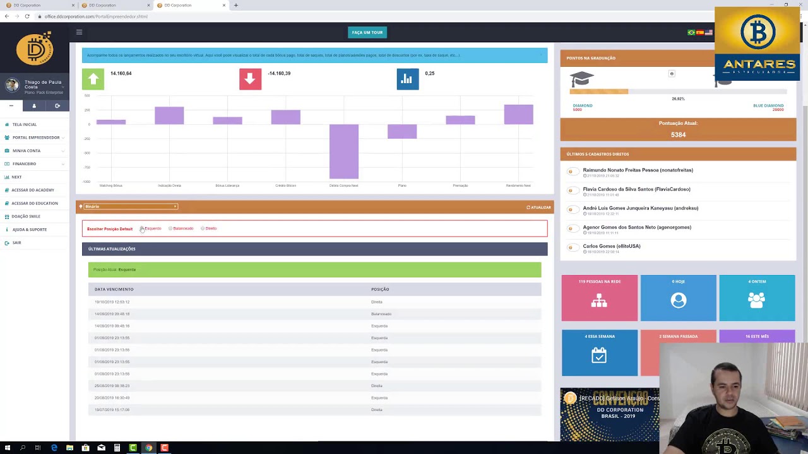The image size is (808, 454).
Task: Open Ajuda & Suporte
Action: coord(29,230)
